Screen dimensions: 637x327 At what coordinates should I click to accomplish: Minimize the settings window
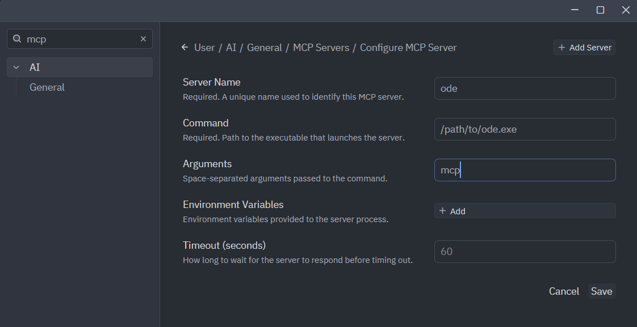click(575, 10)
